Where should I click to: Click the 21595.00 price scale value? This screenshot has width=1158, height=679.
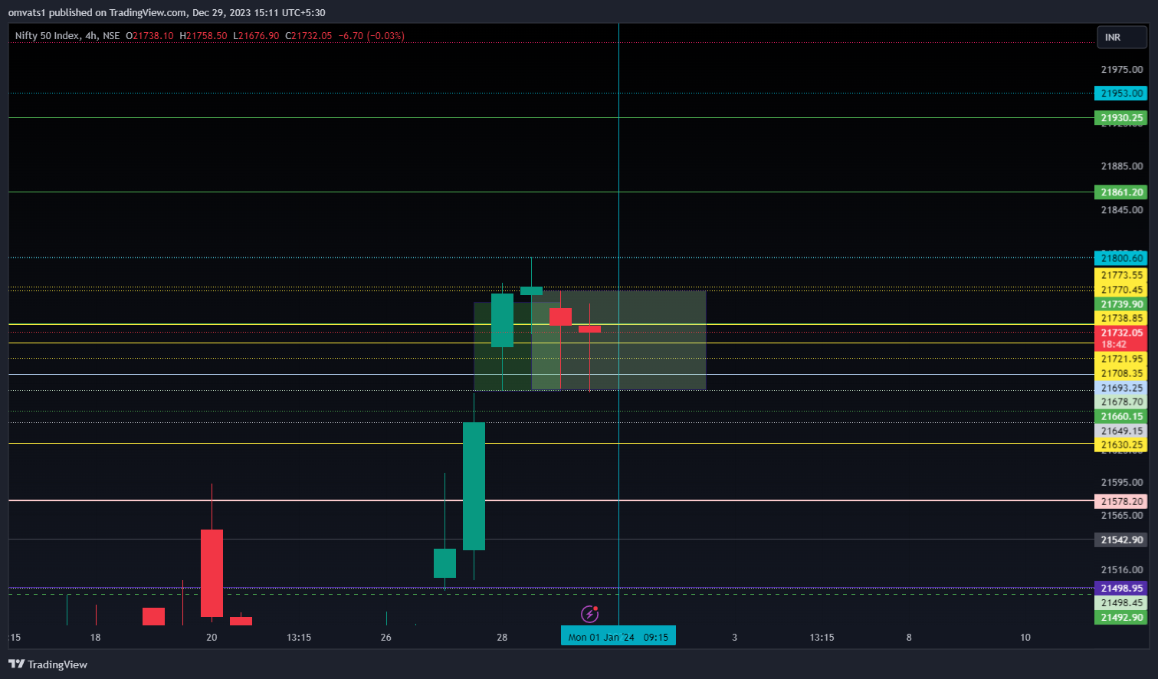click(1121, 483)
